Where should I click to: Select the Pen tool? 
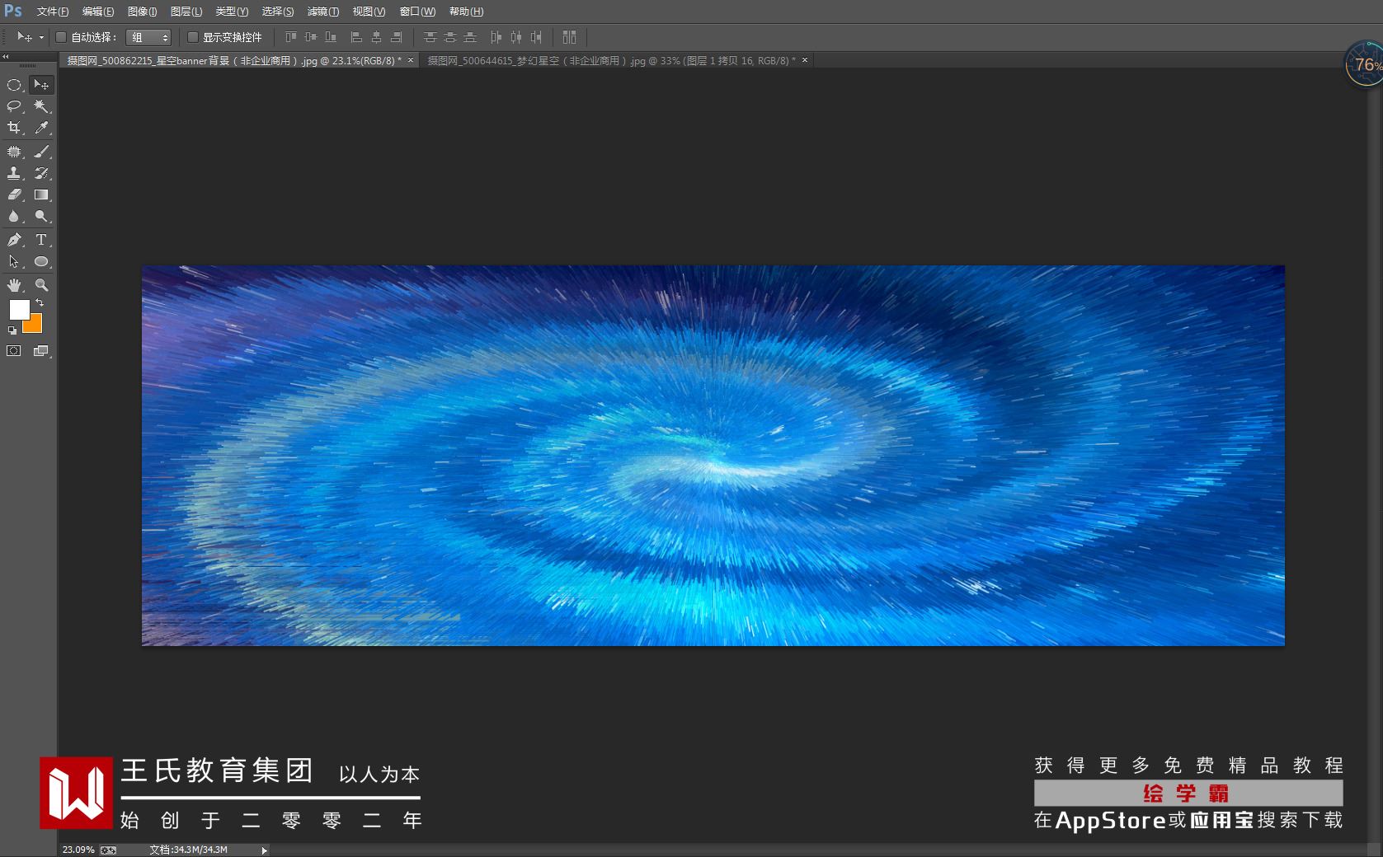click(x=14, y=240)
